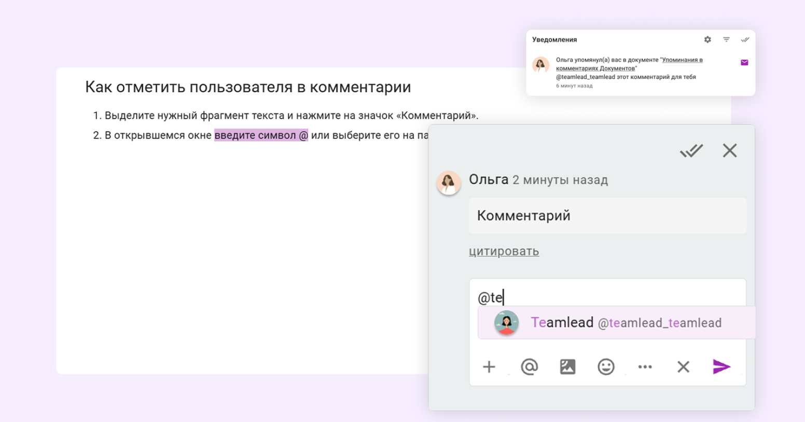Screen dimensions: 805x422
Task: Open more options three-dots icon
Action: [645, 367]
